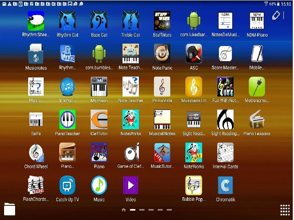Open the Musical Notes app

click(162, 120)
